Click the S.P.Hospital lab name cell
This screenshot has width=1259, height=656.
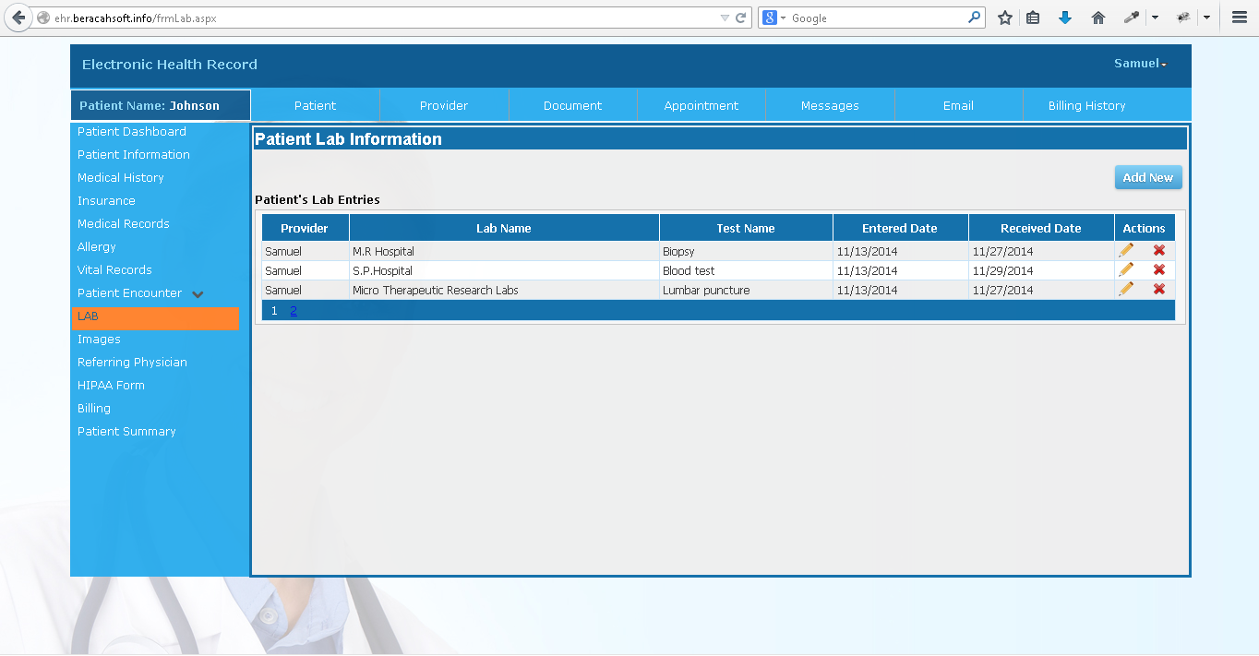pos(504,270)
